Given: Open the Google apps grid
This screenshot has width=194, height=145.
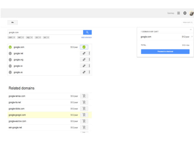Looking at the screenshot, I should click(x=178, y=13).
